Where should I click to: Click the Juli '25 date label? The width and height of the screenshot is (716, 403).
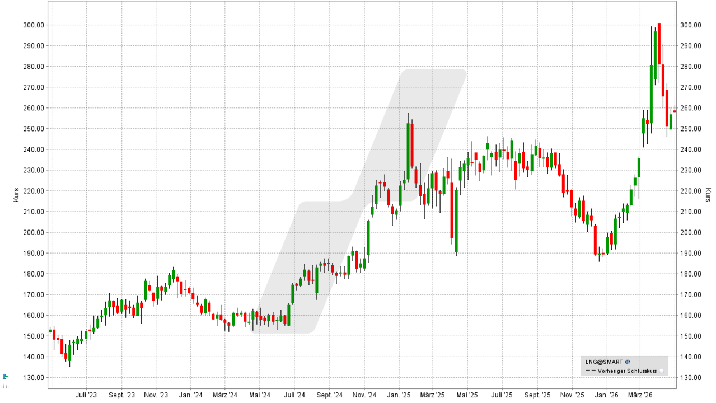[501, 395]
